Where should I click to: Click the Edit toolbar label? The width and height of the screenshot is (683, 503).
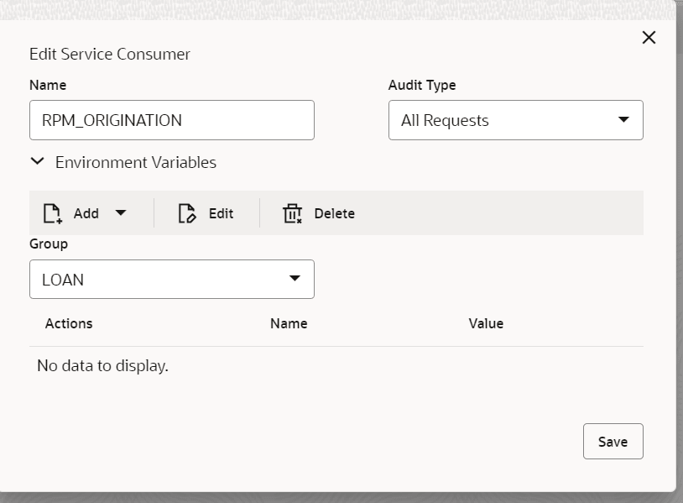(x=221, y=213)
